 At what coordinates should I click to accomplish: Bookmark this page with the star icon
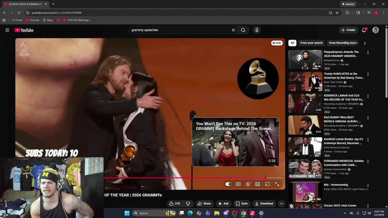click(337, 13)
